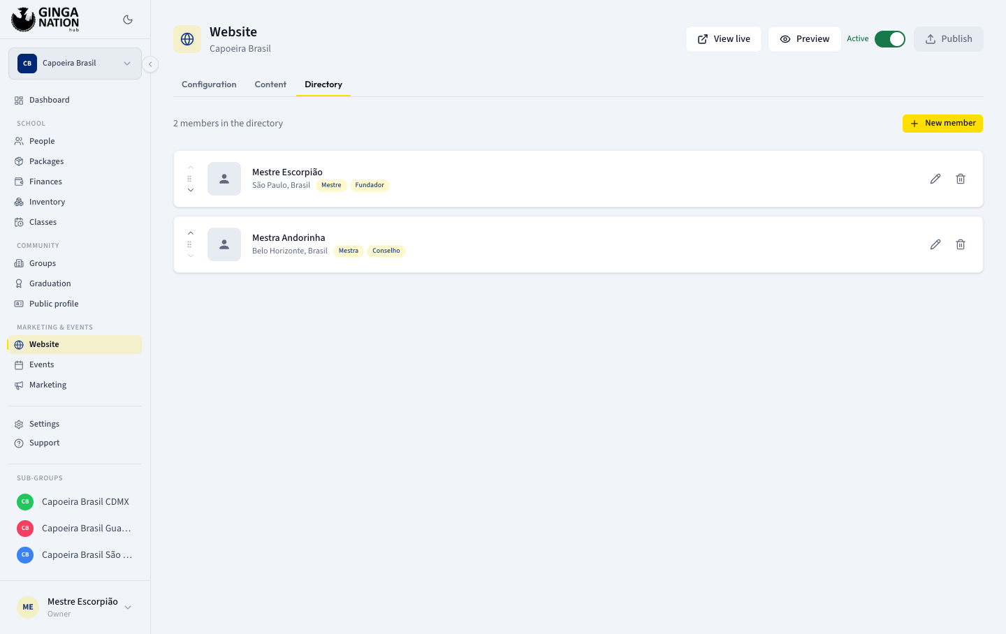The image size is (1006, 634).
Task: Click the Publish button
Action: pyautogui.click(x=949, y=39)
